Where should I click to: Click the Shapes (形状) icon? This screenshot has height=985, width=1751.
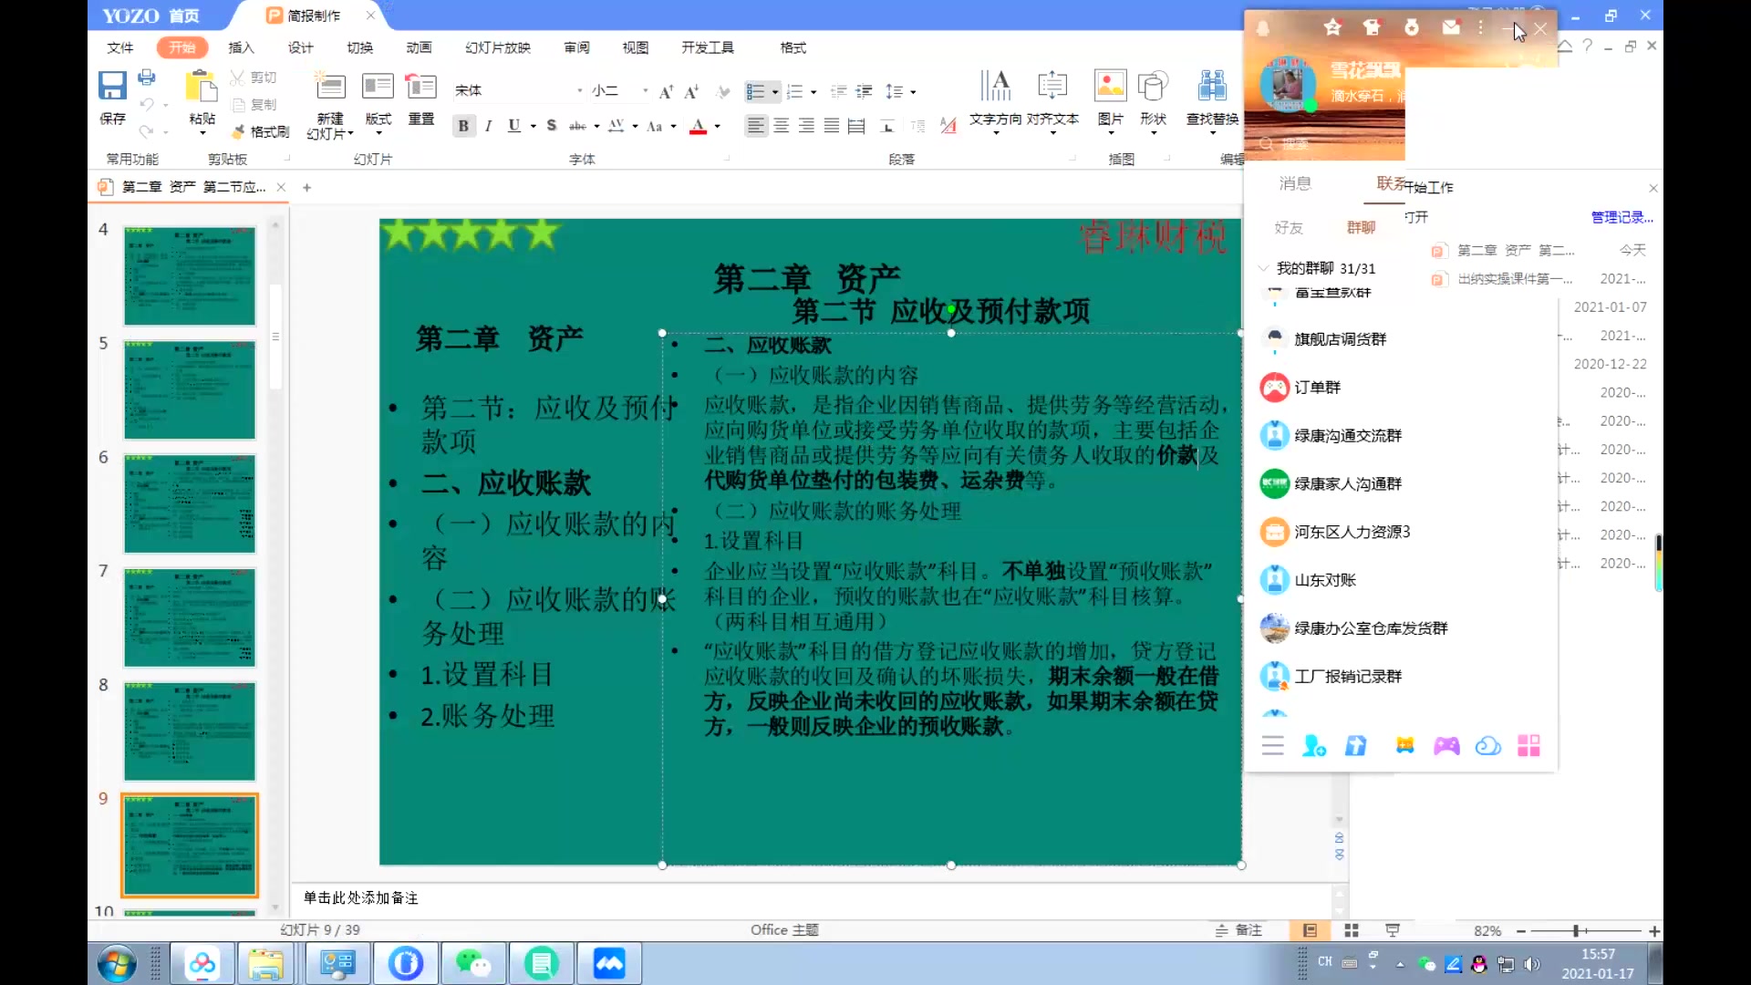(x=1154, y=86)
